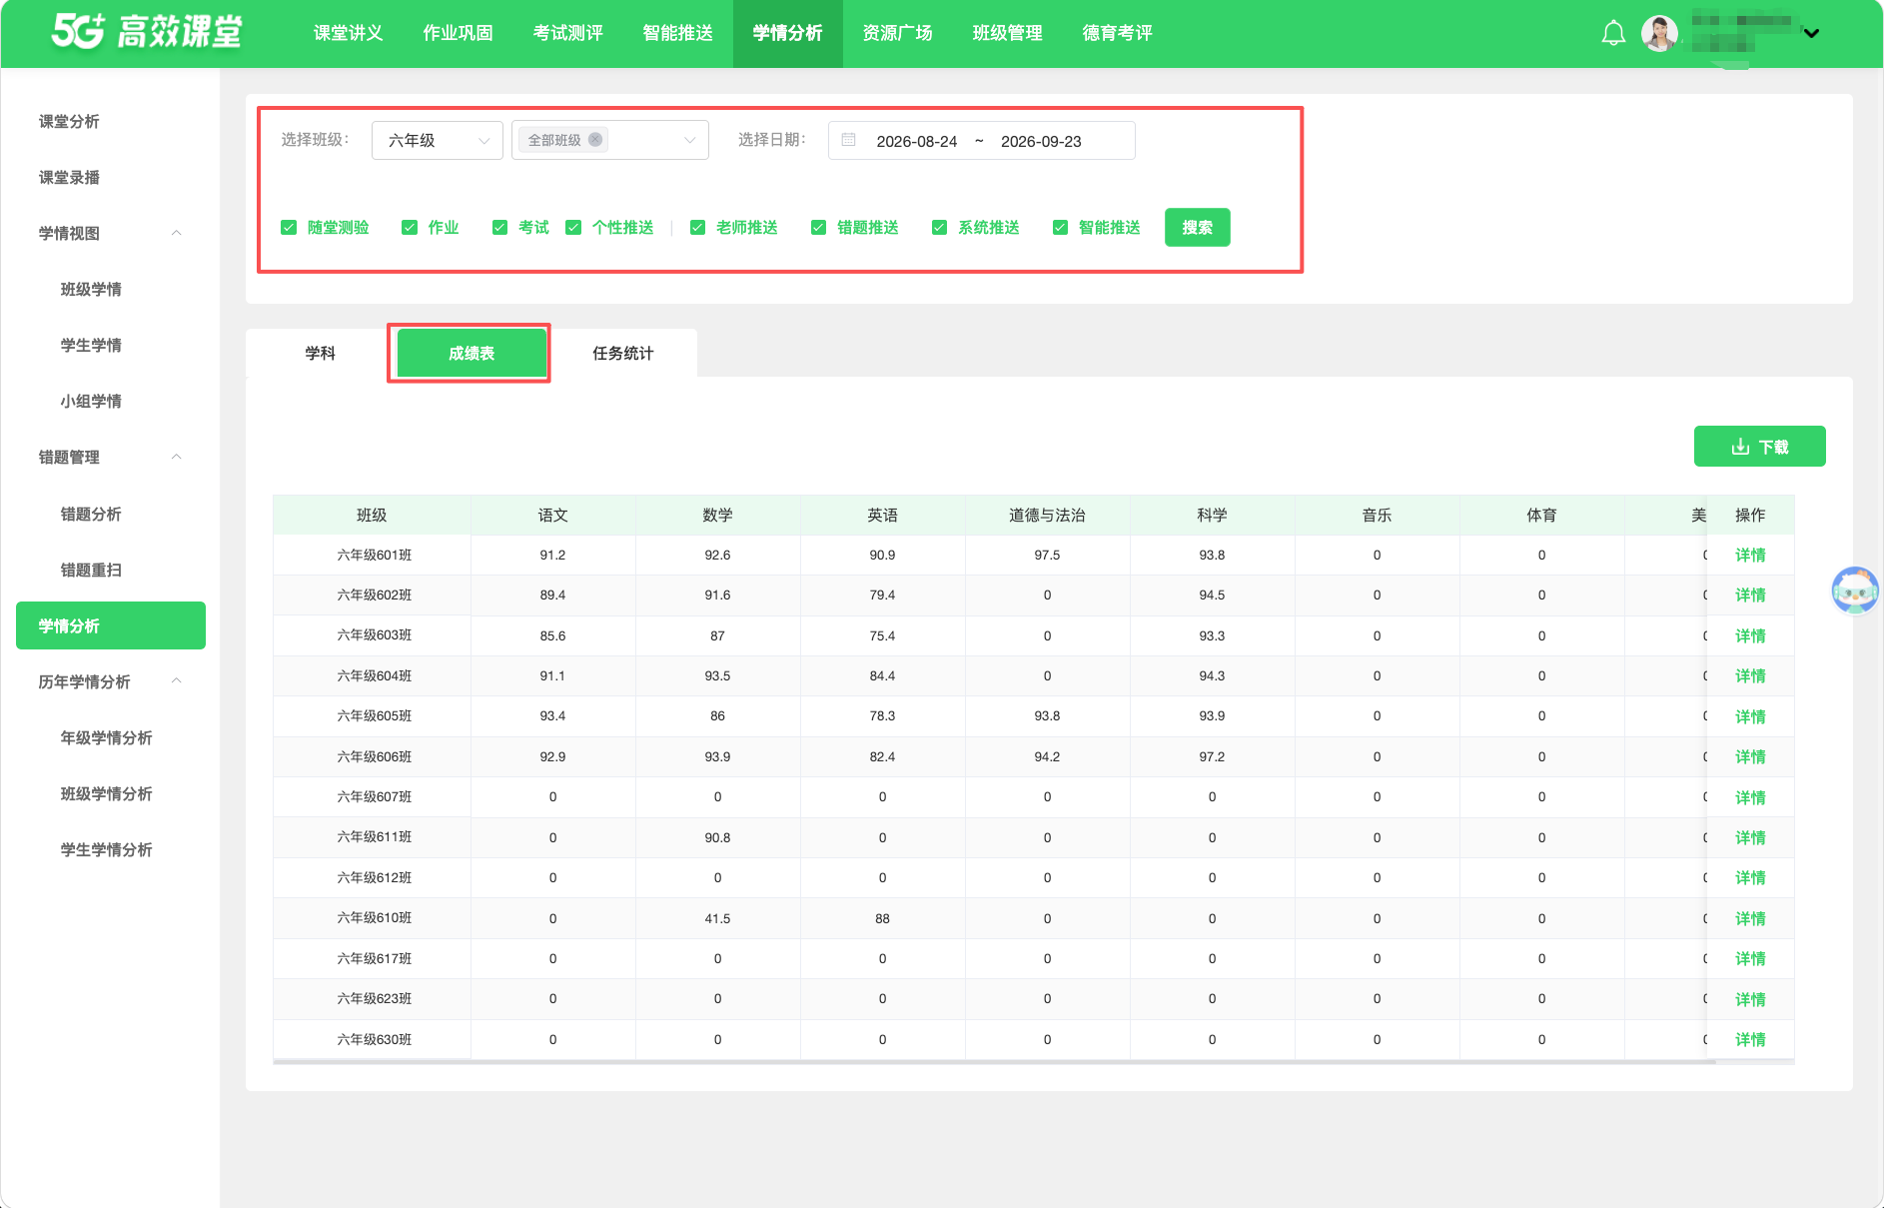Collapse the 学情视图 sidebar group
The height and width of the screenshot is (1208, 1884).
click(x=177, y=233)
